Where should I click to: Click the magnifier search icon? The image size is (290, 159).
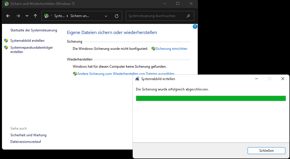(188, 16)
